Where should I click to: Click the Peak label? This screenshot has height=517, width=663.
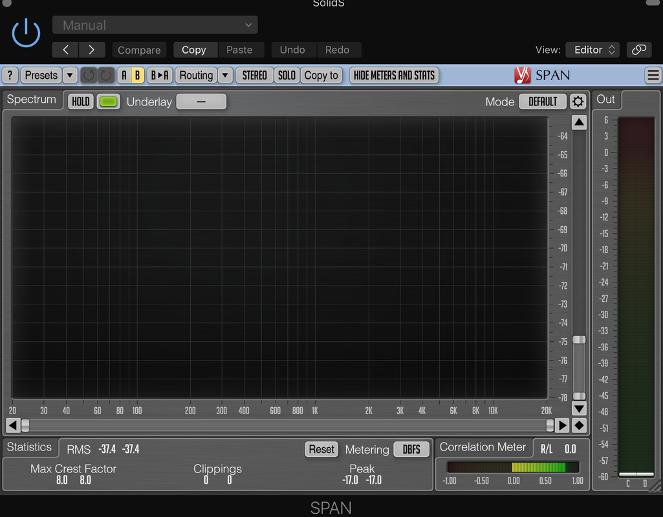(x=362, y=469)
